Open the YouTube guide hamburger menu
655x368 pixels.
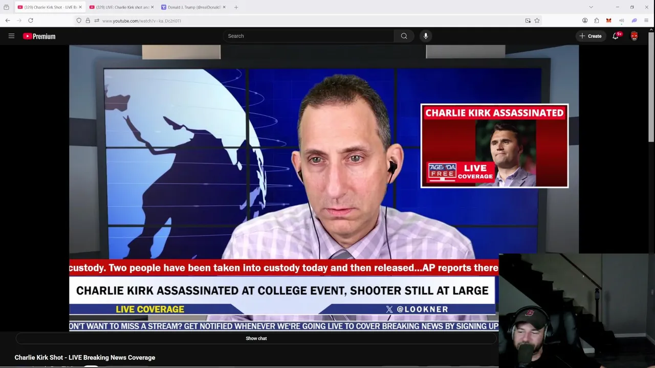[x=11, y=36]
